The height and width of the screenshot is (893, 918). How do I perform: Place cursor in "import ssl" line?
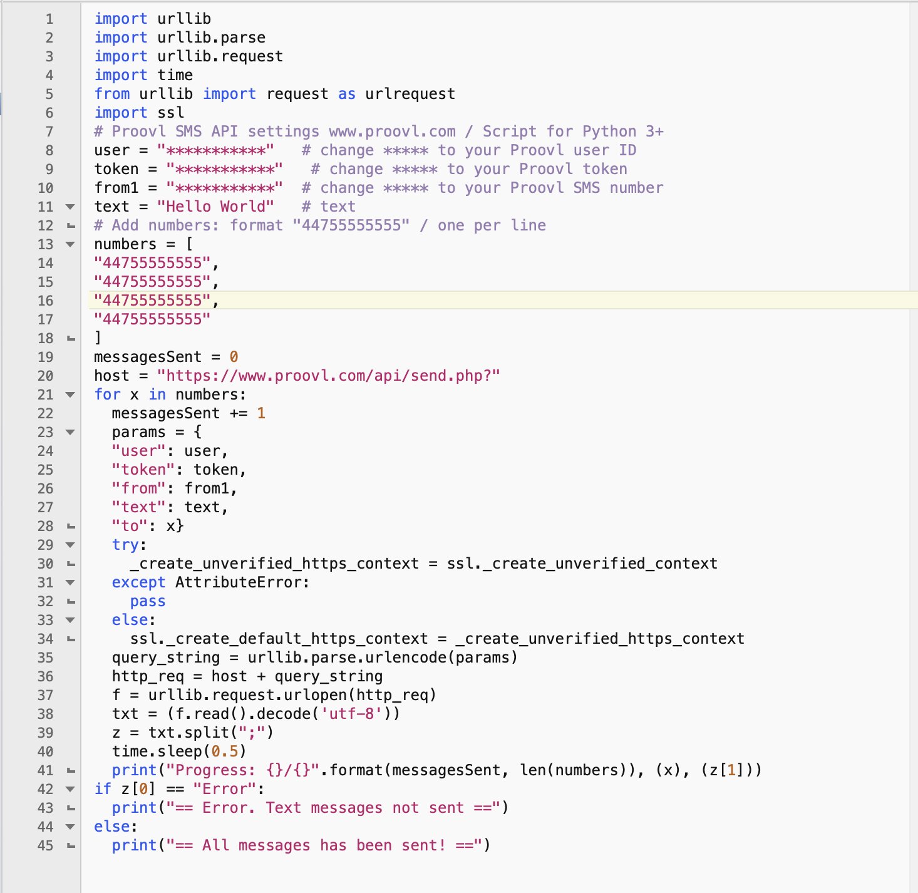tap(139, 113)
